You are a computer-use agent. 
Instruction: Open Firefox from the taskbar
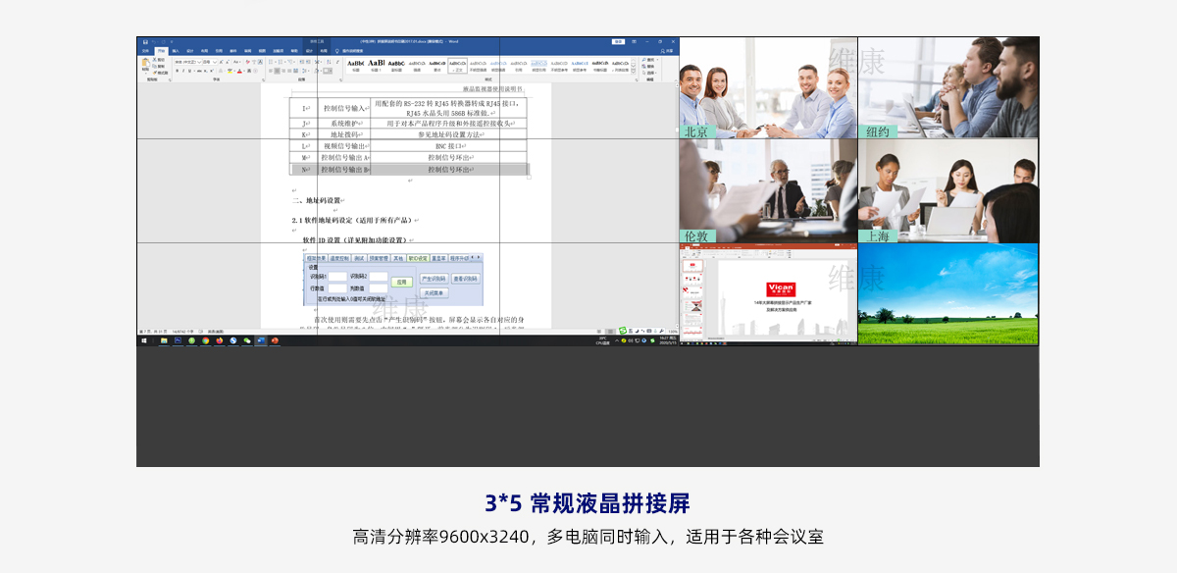tap(220, 340)
